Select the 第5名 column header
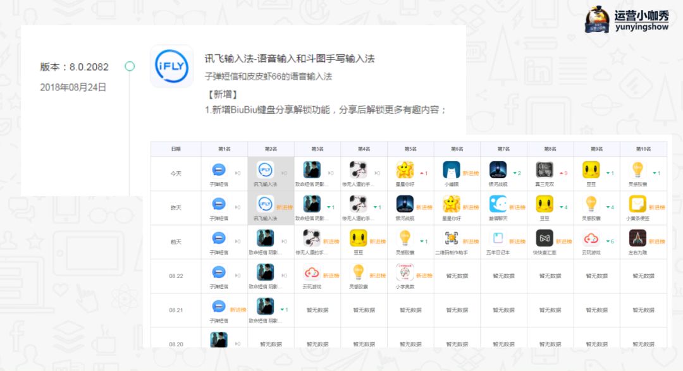 click(x=411, y=149)
